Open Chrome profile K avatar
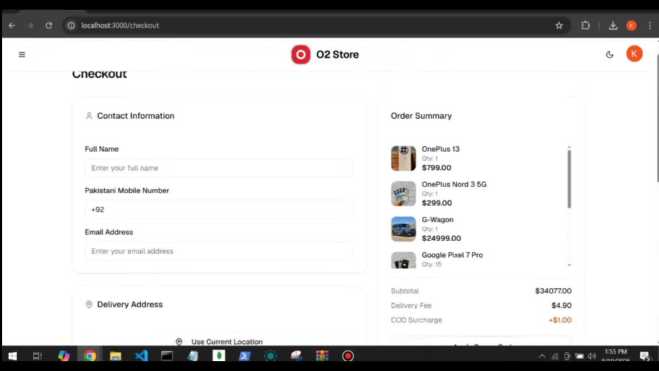Viewport: 659px width, 371px height. coord(631,26)
